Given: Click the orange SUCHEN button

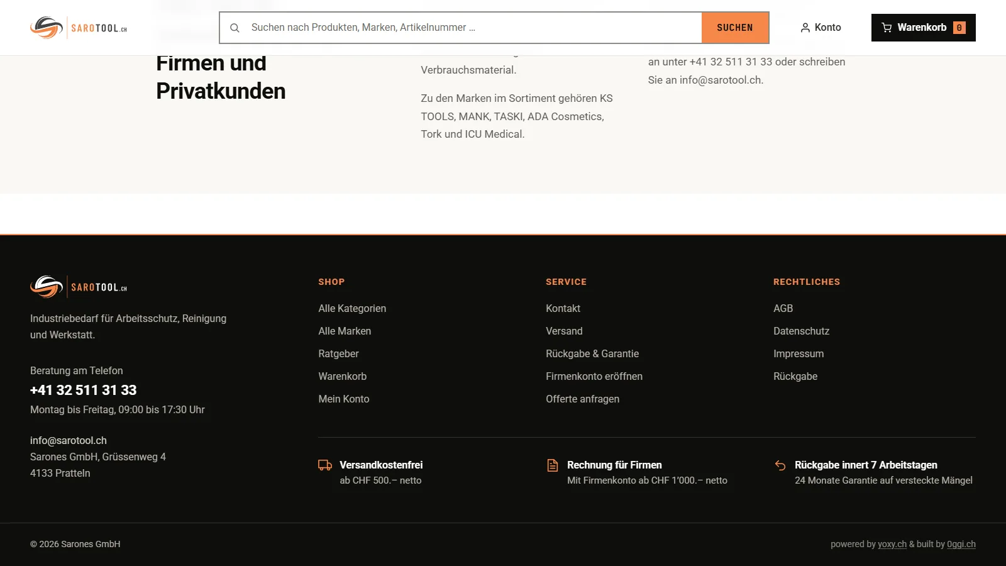Looking at the screenshot, I should pos(735,28).
